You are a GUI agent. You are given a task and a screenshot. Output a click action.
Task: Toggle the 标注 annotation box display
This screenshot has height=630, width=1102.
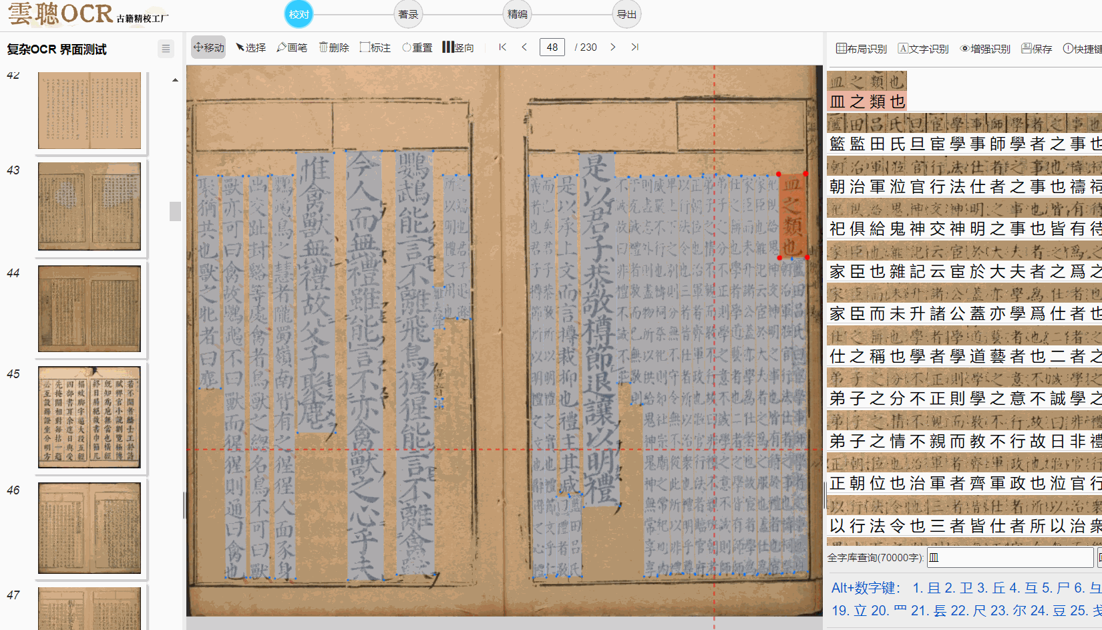point(375,47)
